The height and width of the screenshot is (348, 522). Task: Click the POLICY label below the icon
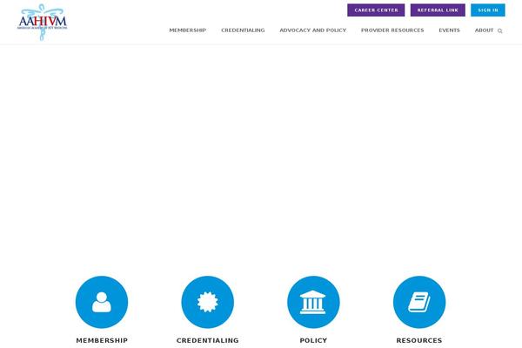(313, 340)
